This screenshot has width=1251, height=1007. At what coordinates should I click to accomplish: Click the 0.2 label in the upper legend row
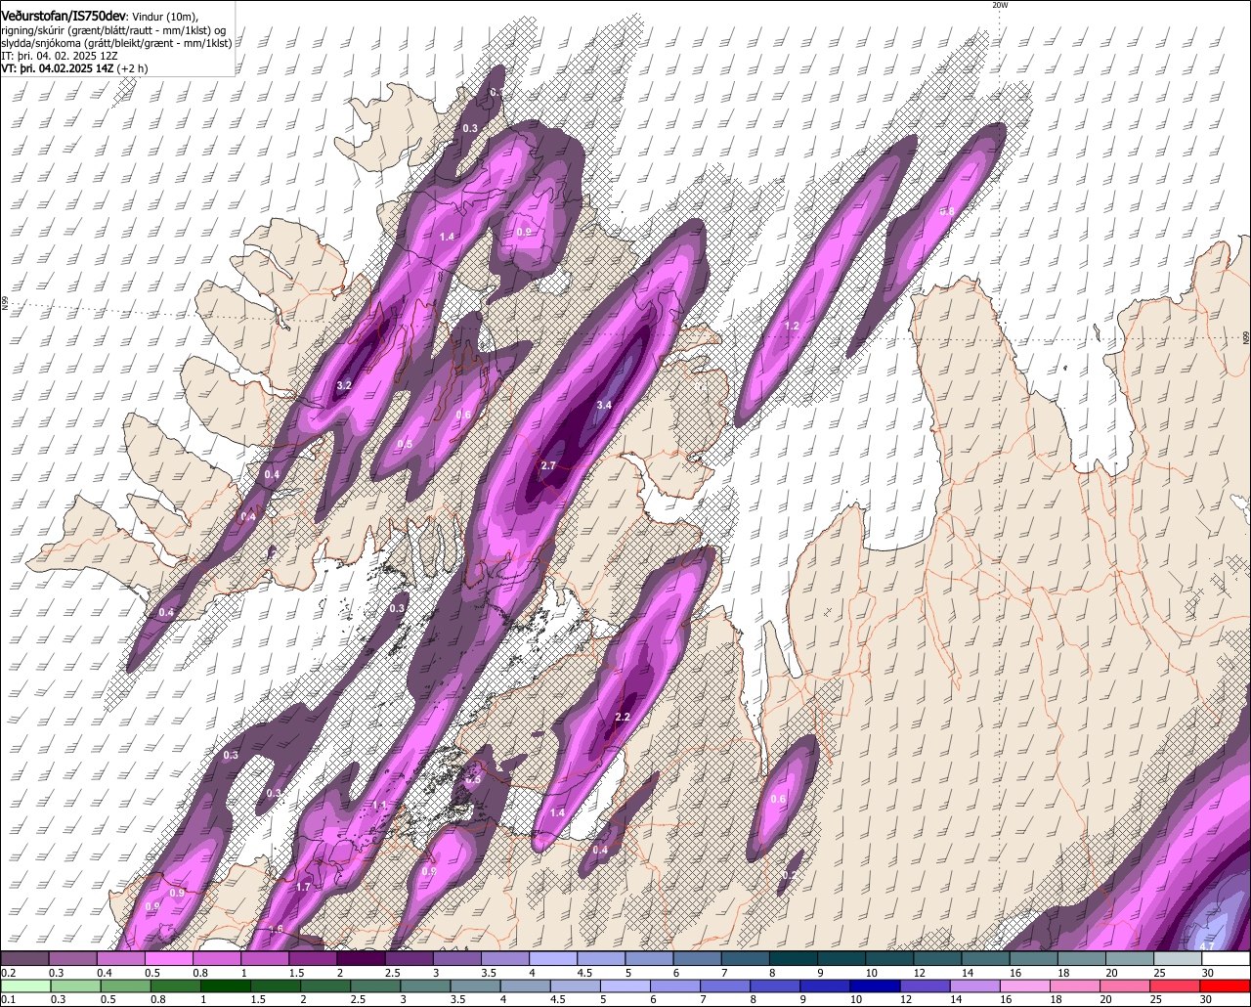coord(9,973)
